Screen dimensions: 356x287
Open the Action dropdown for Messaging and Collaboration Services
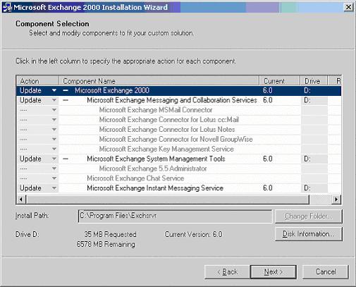point(54,100)
